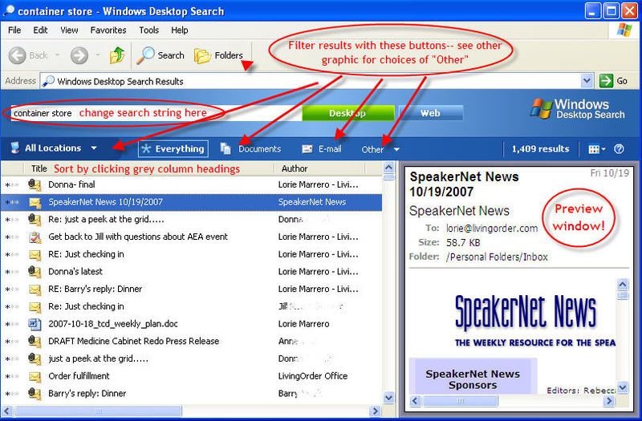Click results list horizontal scrollbar right arrow
The width and height of the screenshot is (642, 421).
[x=375, y=411]
